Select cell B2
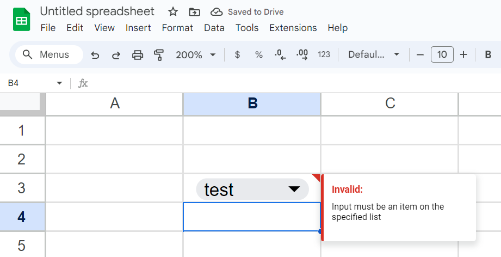Image resolution: width=501 pixels, height=257 pixels. coord(252,159)
